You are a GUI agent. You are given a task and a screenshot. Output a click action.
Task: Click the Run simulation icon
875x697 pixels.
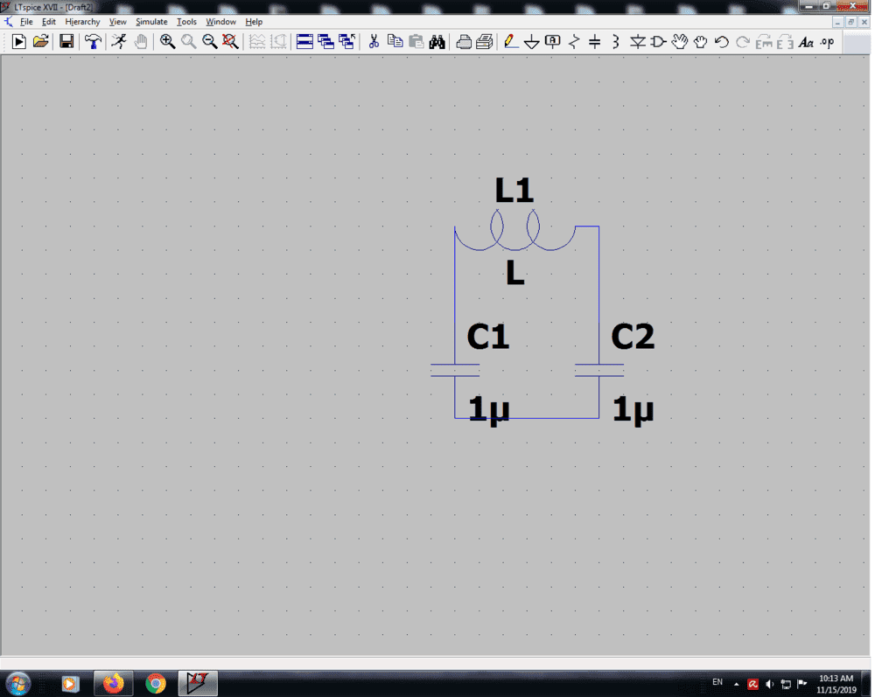tap(19, 41)
